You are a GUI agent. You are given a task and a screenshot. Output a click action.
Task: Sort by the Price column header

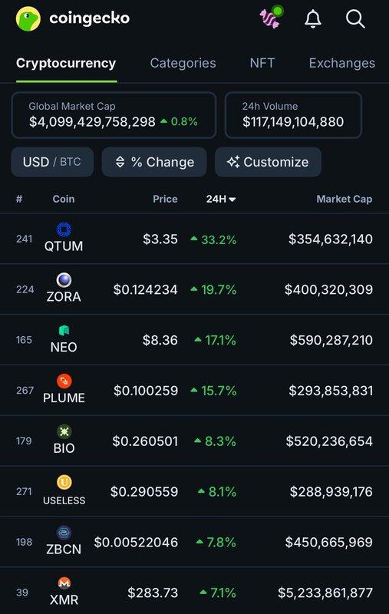click(x=165, y=199)
